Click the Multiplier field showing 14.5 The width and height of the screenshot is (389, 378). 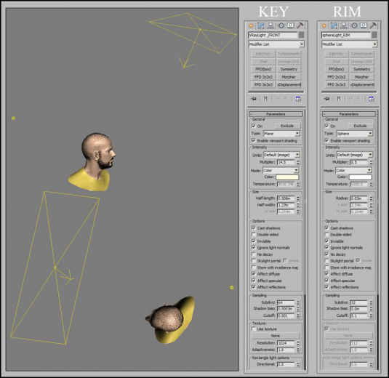pyautogui.click(x=286, y=162)
